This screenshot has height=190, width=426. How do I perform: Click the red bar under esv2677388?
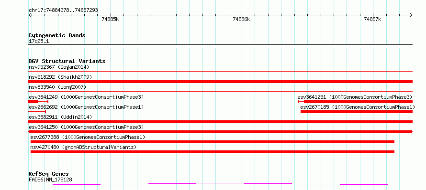(212, 142)
